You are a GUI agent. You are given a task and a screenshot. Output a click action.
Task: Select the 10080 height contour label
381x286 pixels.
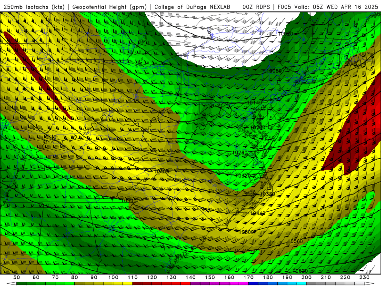pyautogui.click(x=274, y=71)
